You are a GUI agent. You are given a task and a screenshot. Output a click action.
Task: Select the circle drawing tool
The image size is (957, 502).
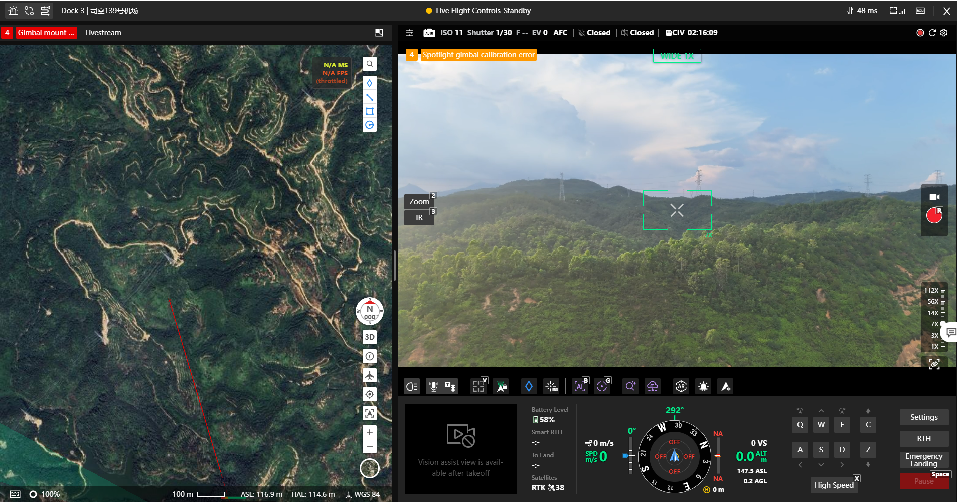pyautogui.click(x=370, y=125)
